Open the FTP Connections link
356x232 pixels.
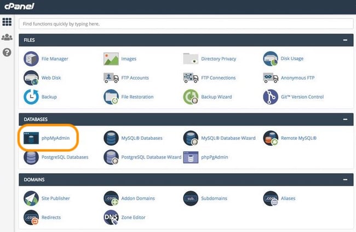point(219,78)
